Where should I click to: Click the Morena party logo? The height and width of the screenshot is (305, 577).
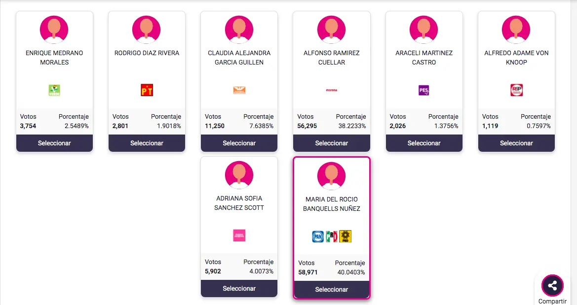[331, 90]
